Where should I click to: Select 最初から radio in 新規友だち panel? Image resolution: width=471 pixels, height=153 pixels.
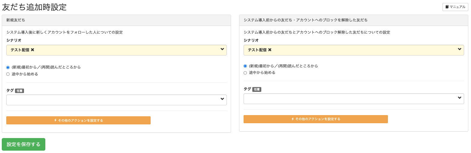click(8, 67)
